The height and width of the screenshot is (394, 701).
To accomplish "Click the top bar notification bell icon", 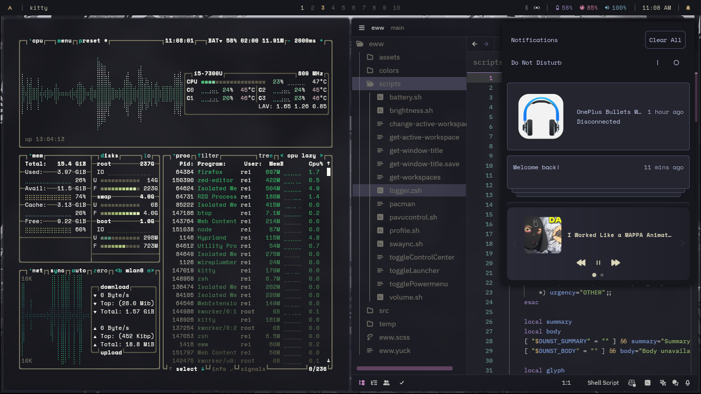I will pos(688,8).
